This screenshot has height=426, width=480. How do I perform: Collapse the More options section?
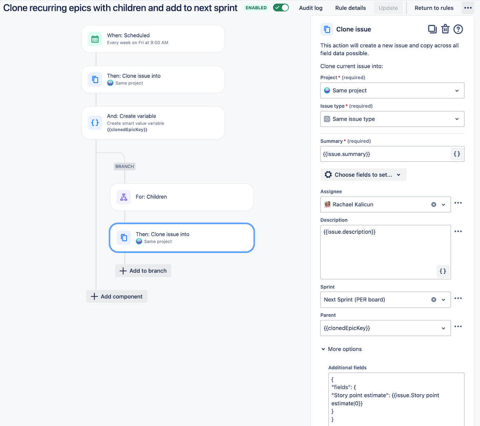341,349
